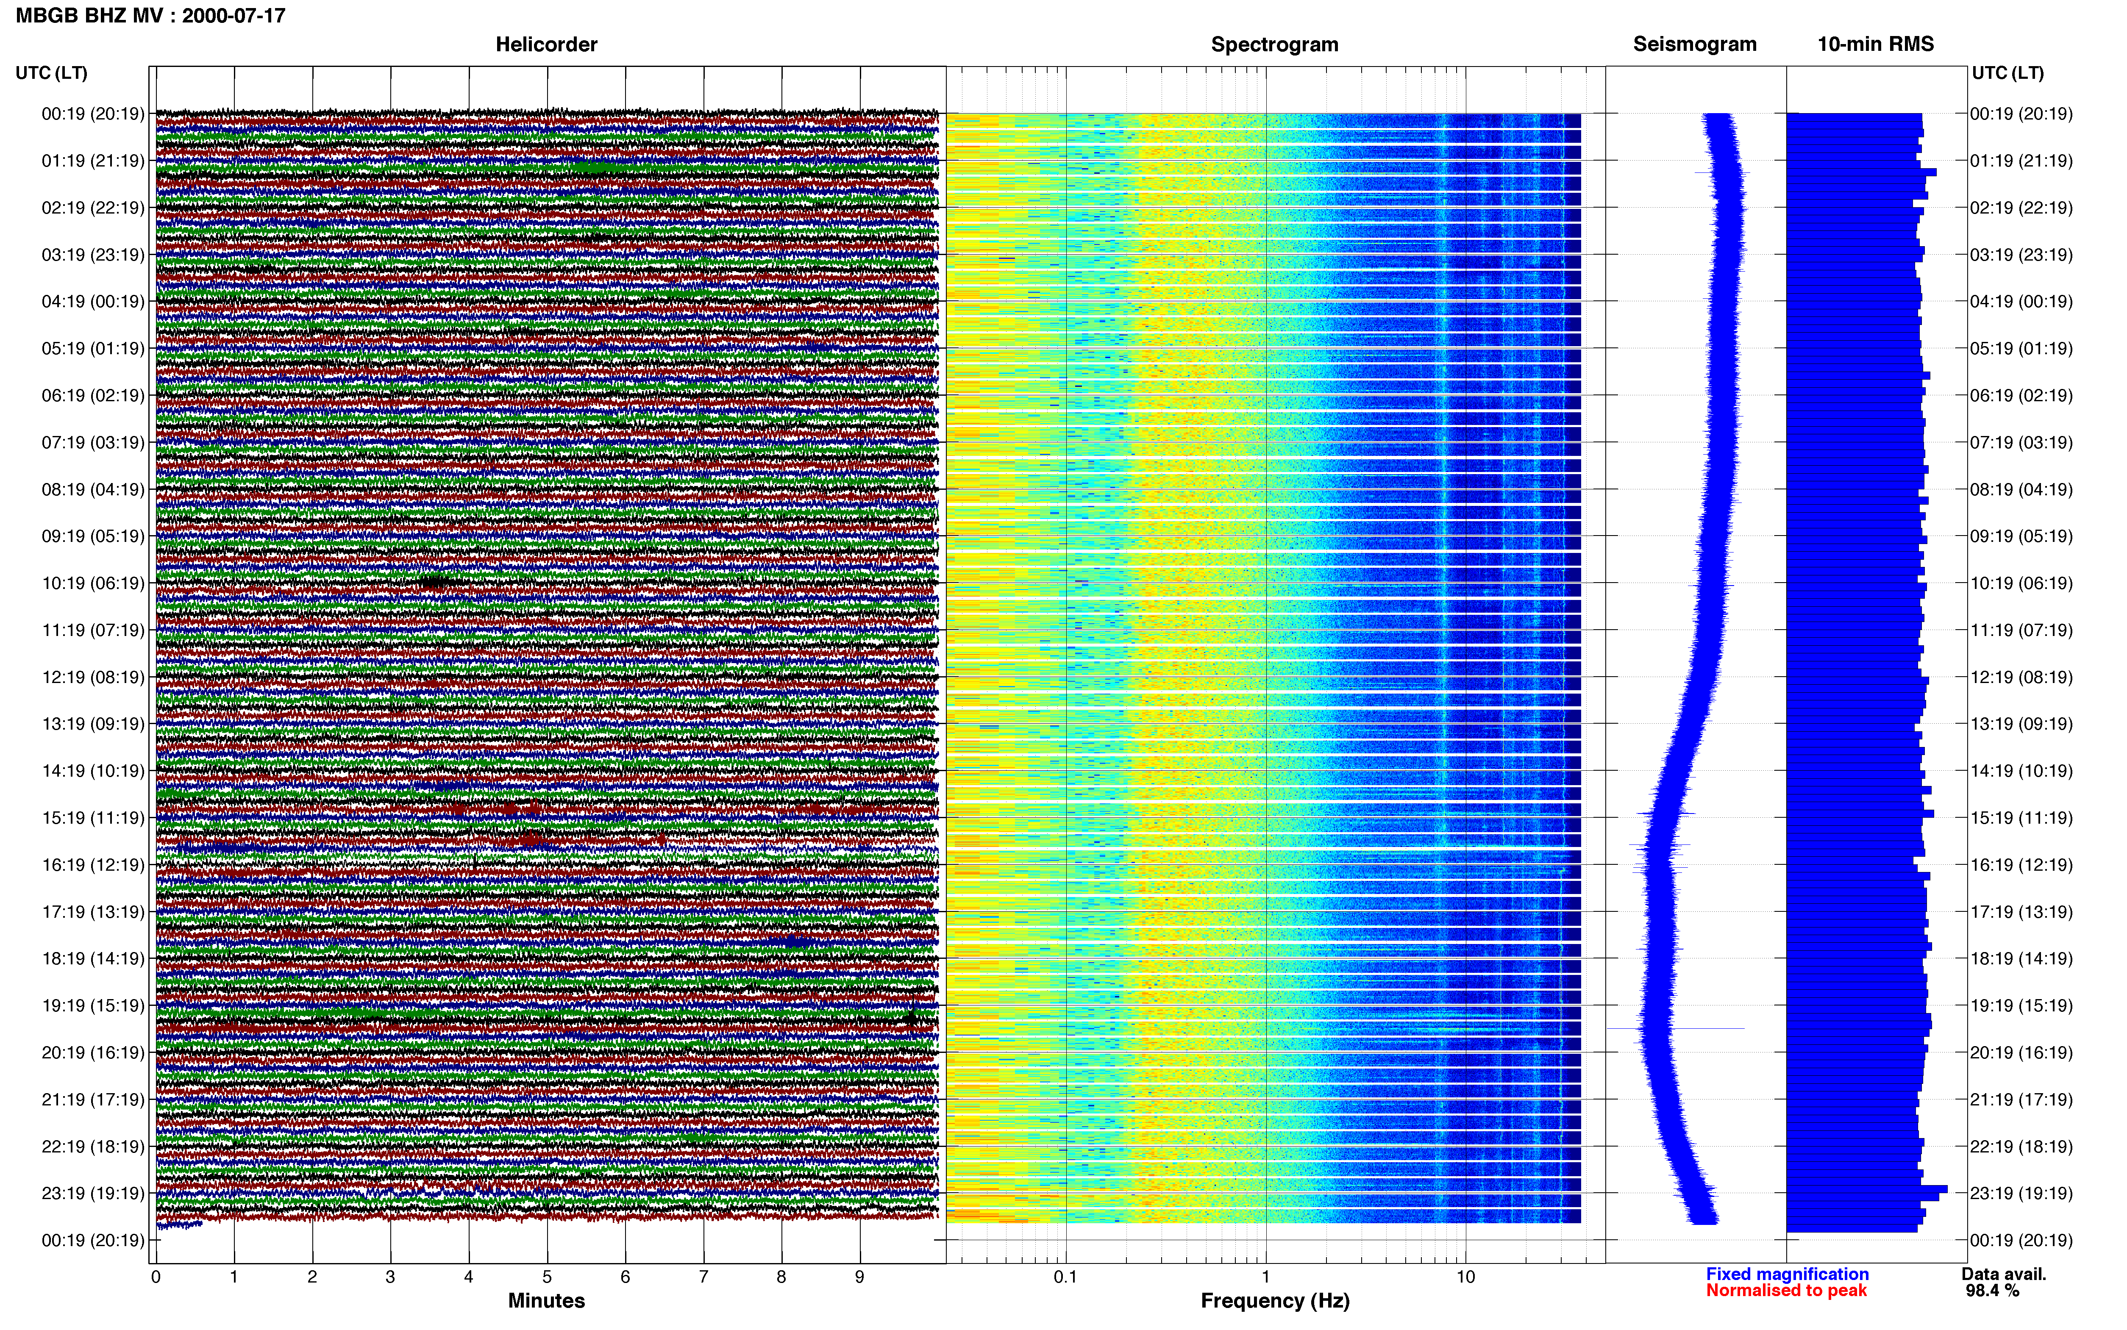Click the '98.4 %' availability value
Screen dimensions: 2127x1330
point(1992,1291)
